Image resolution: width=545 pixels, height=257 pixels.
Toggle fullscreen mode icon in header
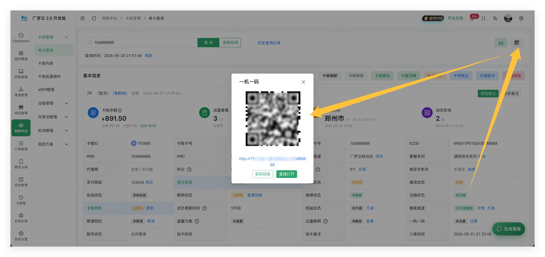(483, 18)
